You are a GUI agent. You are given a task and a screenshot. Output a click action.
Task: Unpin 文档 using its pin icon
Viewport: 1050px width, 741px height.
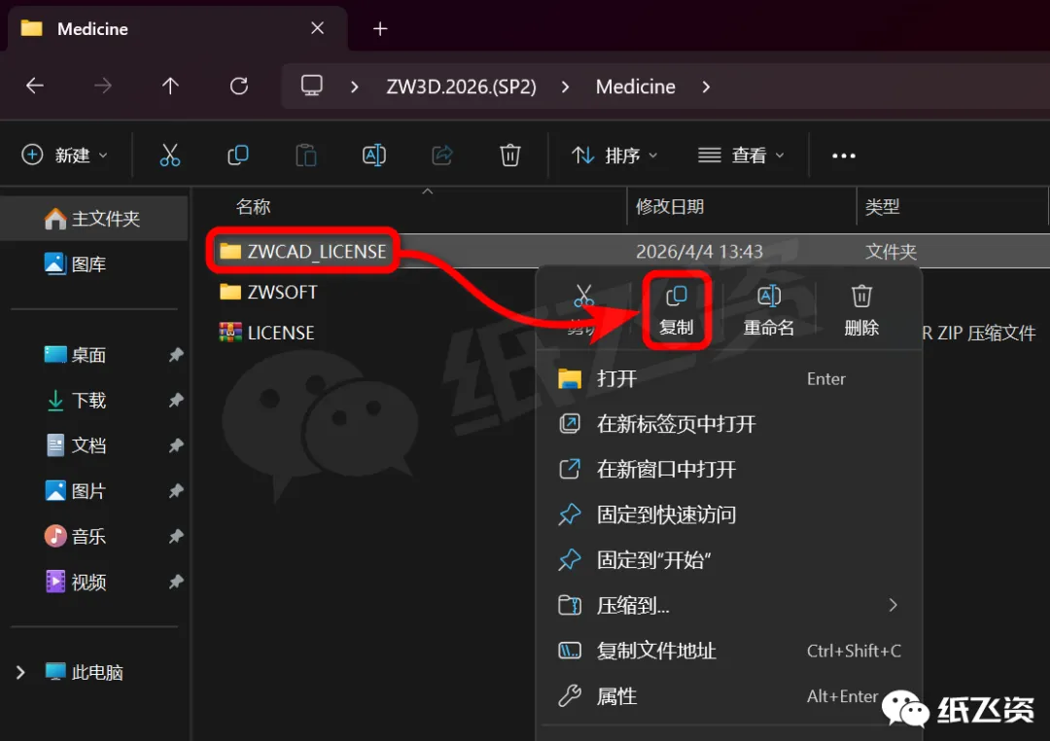(175, 445)
